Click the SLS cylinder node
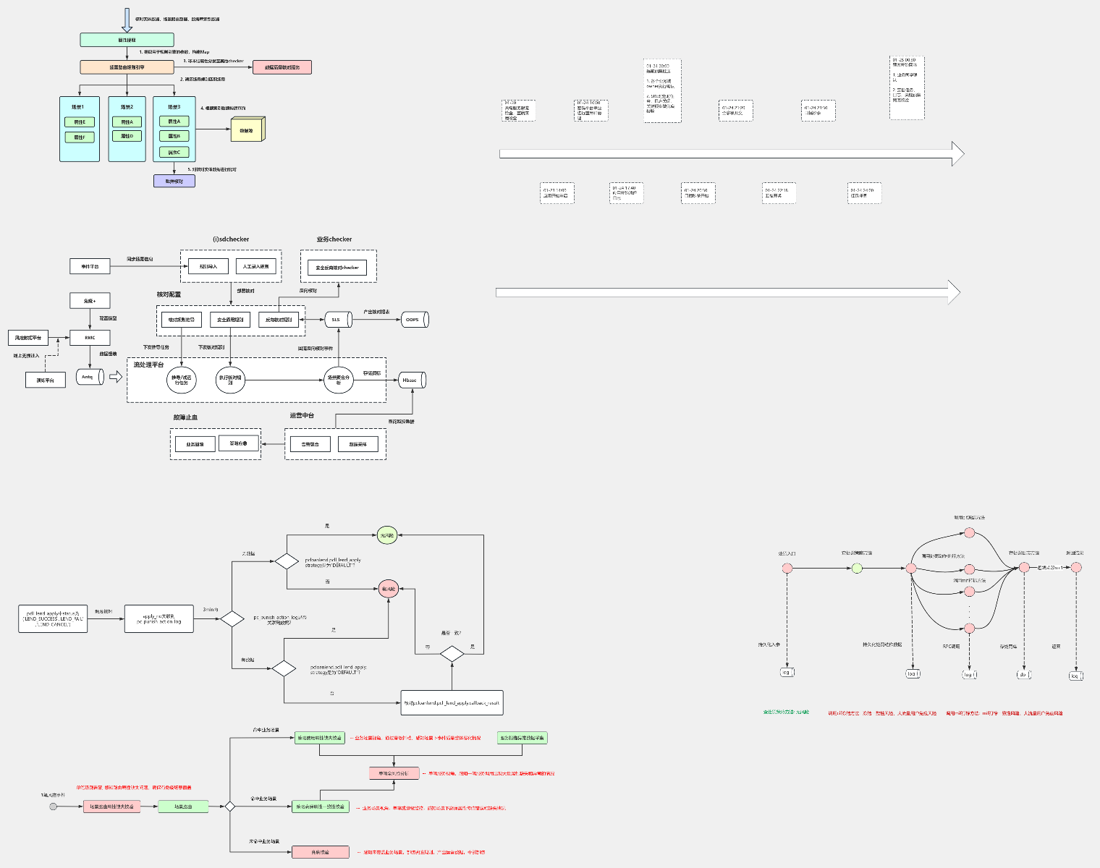Screen dimensions: 1100x868 pyautogui.click(x=337, y=319)
